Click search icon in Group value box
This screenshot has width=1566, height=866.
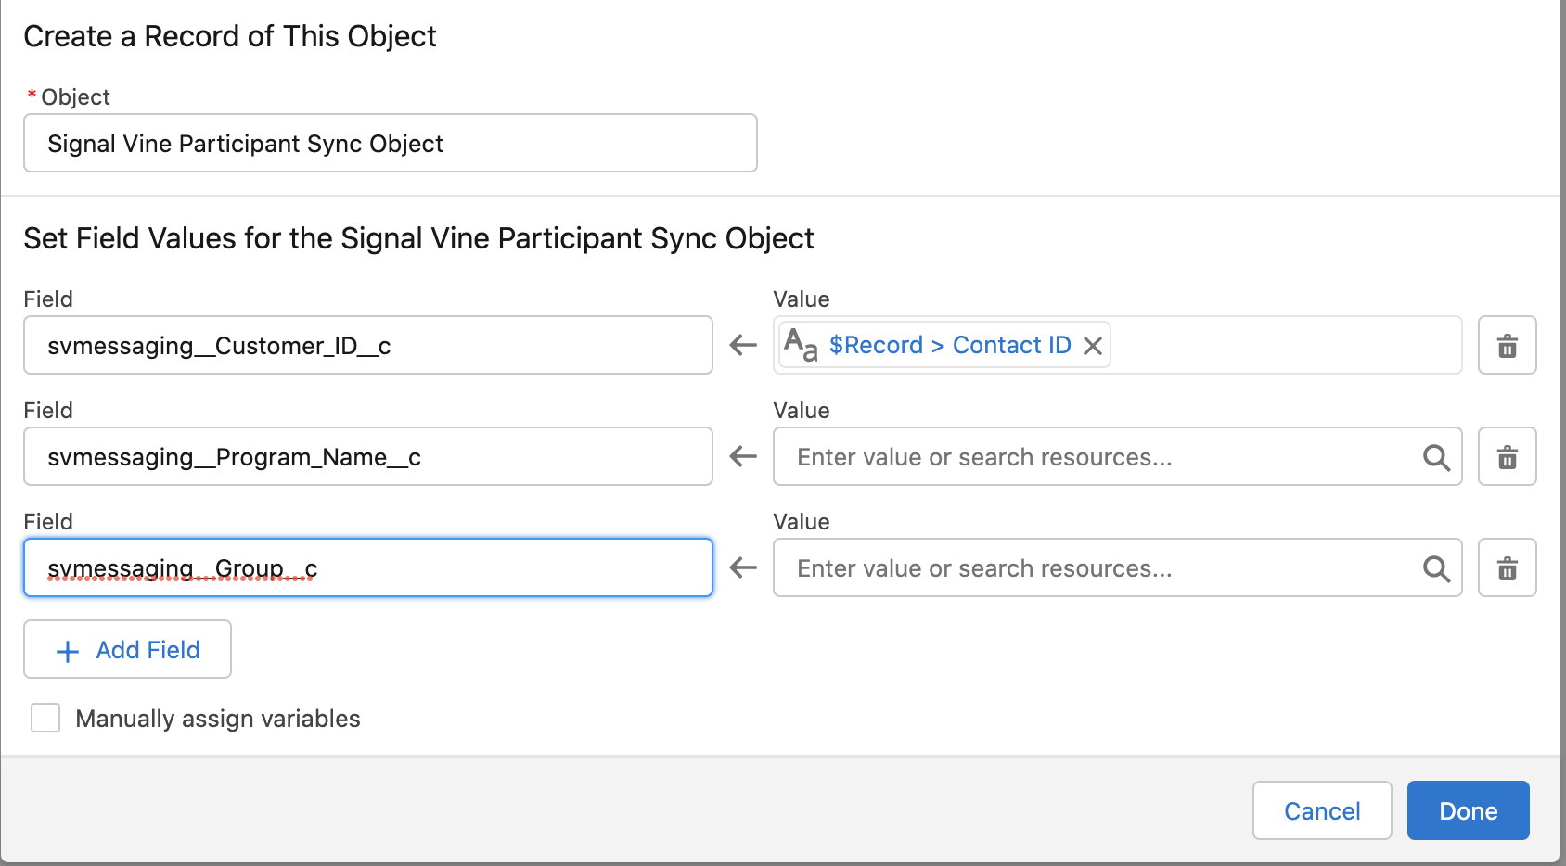1436,568
